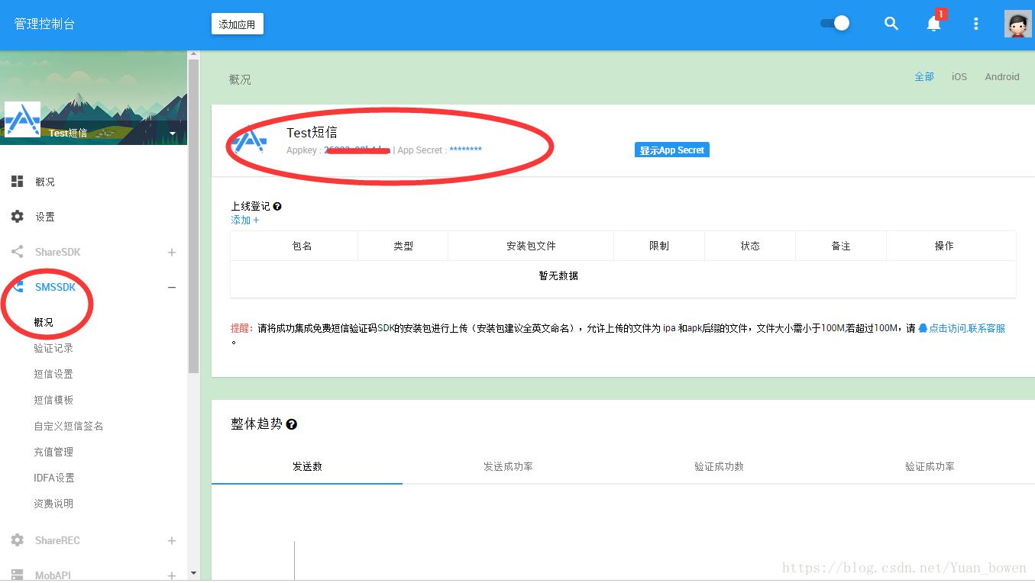The image size is (1035, 583).
Task: Open 概况 under SMSSDK
Action: [44, 322]
